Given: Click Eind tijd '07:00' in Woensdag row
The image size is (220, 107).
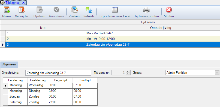Looking at the screenshot, I should 85,86.
